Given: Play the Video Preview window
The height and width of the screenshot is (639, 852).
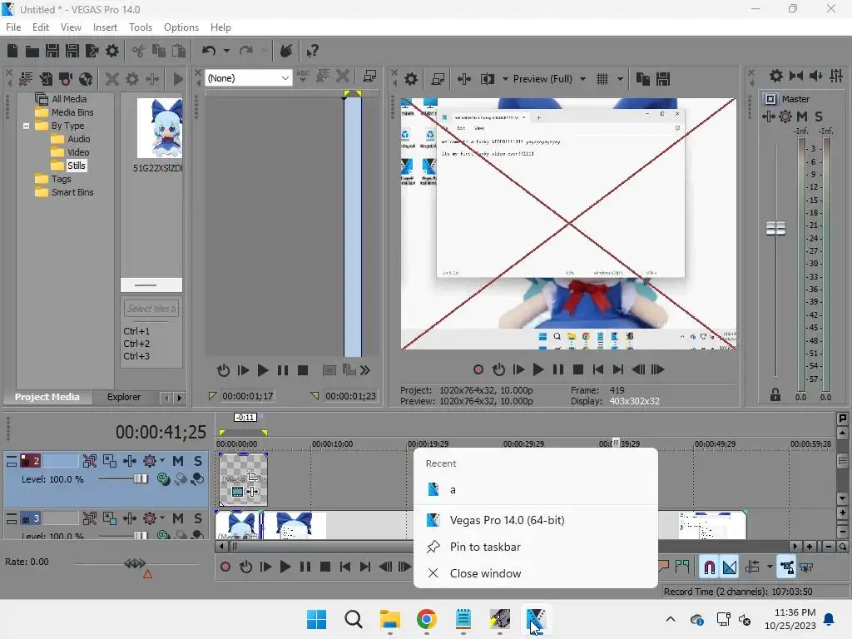Looking at the screenshot, I should [538, 370].
